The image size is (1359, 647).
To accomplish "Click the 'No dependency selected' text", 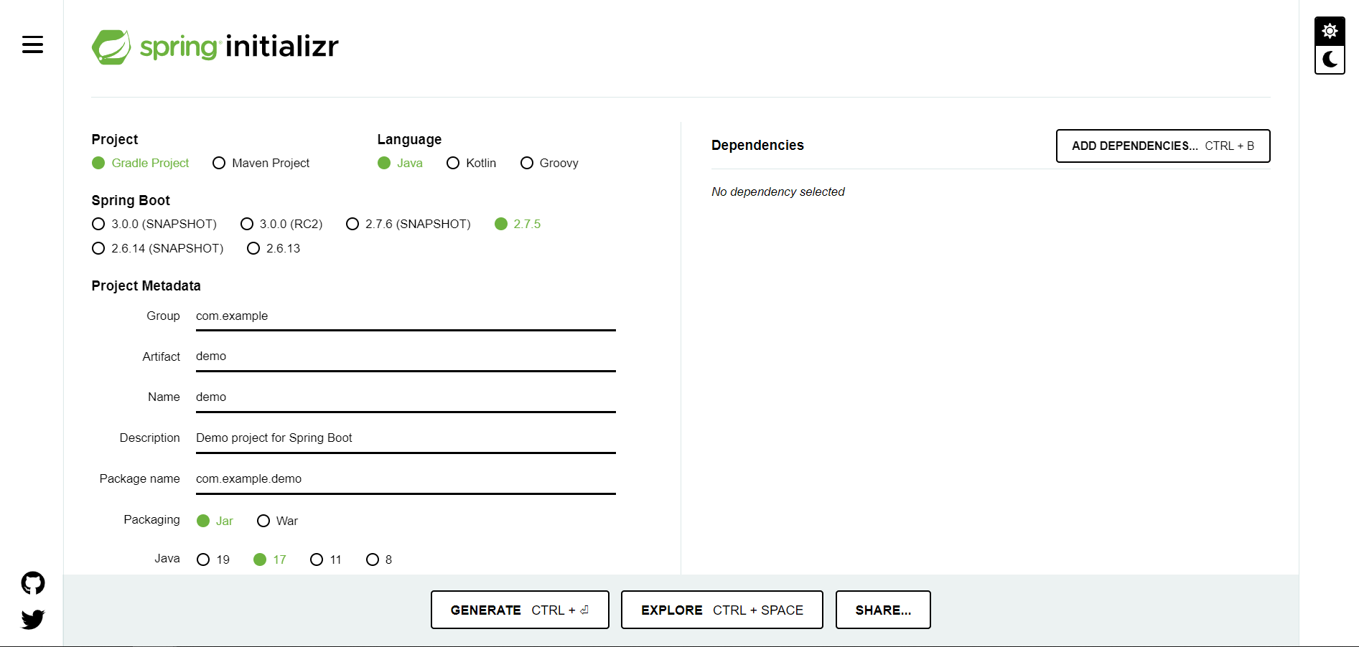I will [778, 192].
